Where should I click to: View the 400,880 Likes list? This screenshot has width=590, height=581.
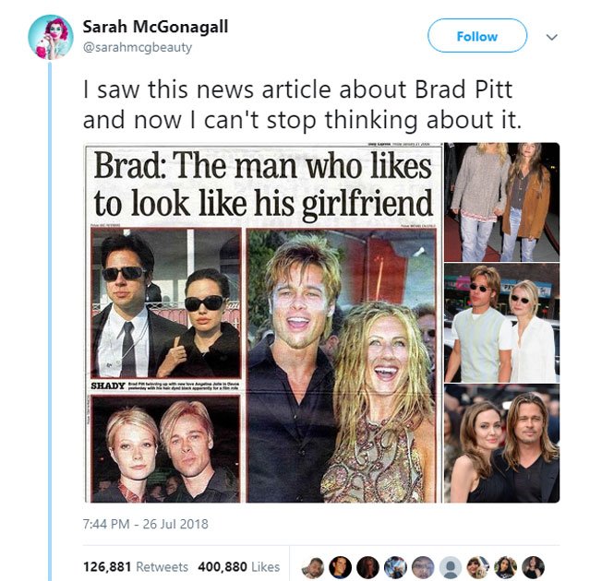[239, 567]
